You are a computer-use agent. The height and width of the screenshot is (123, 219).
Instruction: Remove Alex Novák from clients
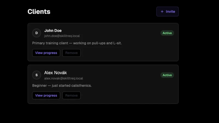[x=71, y=95]
